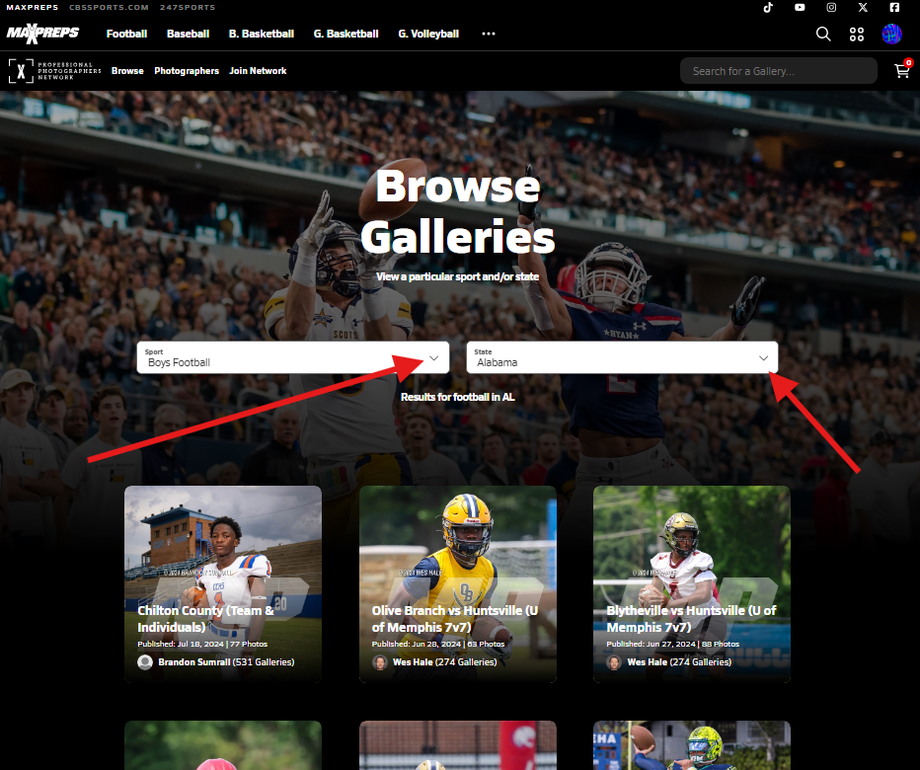Open G. Basketball navigation item
The image size is (920, 770).
pos(346,34)
